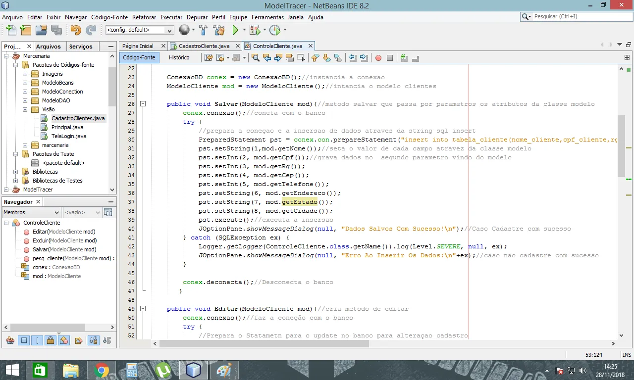Open the browser globe icon in the toolbar
The height and width of the screenshot is (380, 634).
coord(184,30)
